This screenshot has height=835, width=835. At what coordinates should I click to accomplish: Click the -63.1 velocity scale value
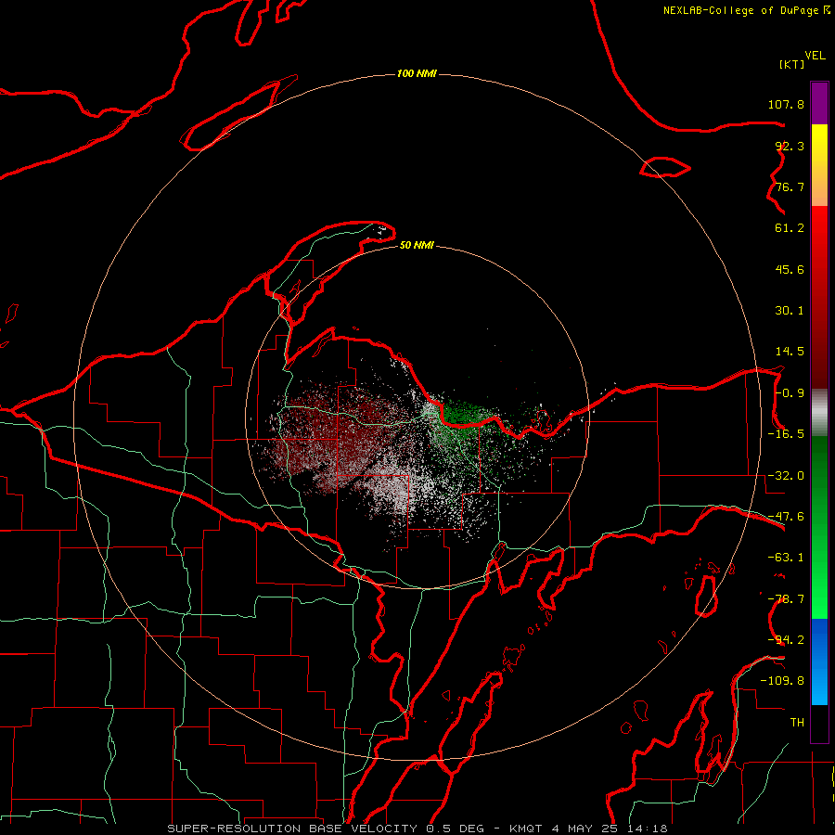point(786,558)
